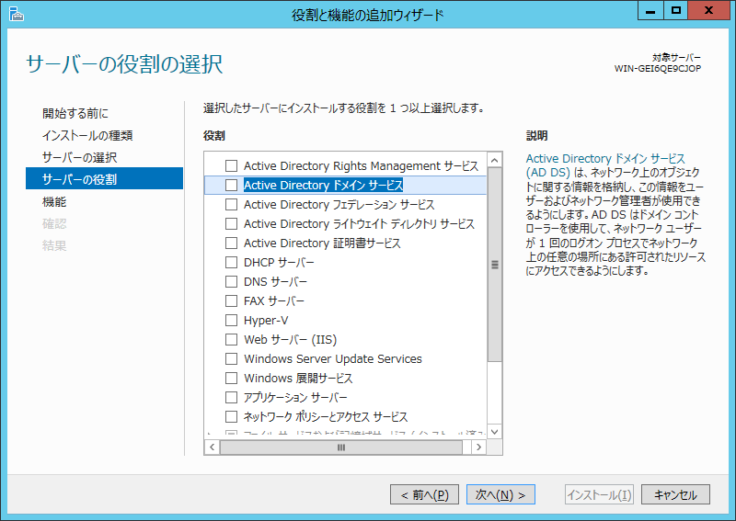Viewport: 736px width, 521px height.
Task: Select the Web サーバー (IIS) checkbox
Action: (232, 340)
